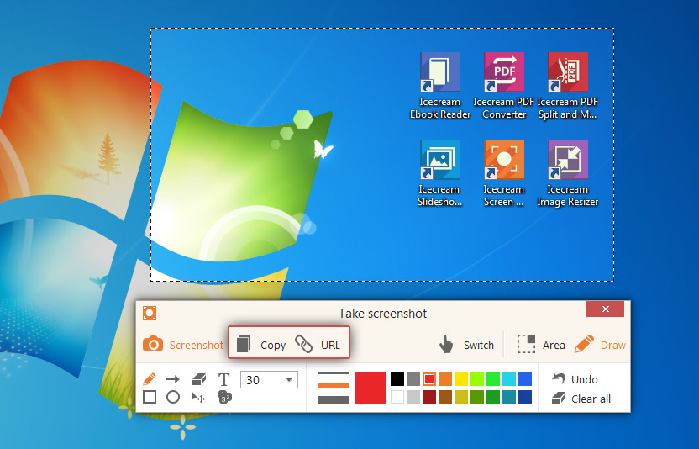Viewport: 699px width, 449px height.
Task: Open the Draw panel
Action: (x=600, y=345)
